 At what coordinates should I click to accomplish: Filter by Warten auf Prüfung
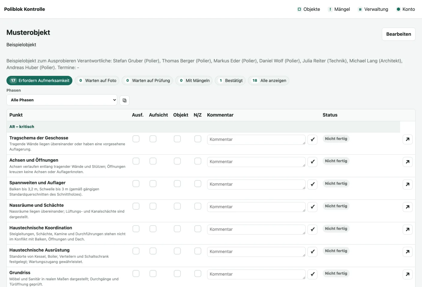tap(147, 80)
